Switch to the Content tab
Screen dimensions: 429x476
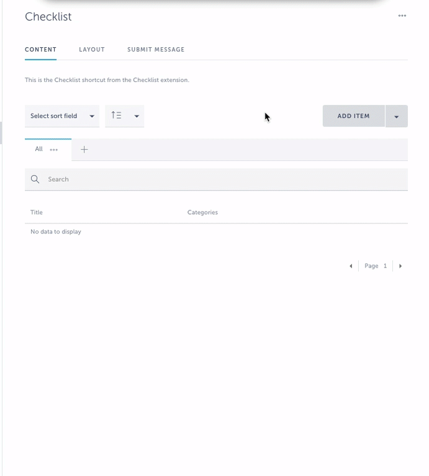41,50
